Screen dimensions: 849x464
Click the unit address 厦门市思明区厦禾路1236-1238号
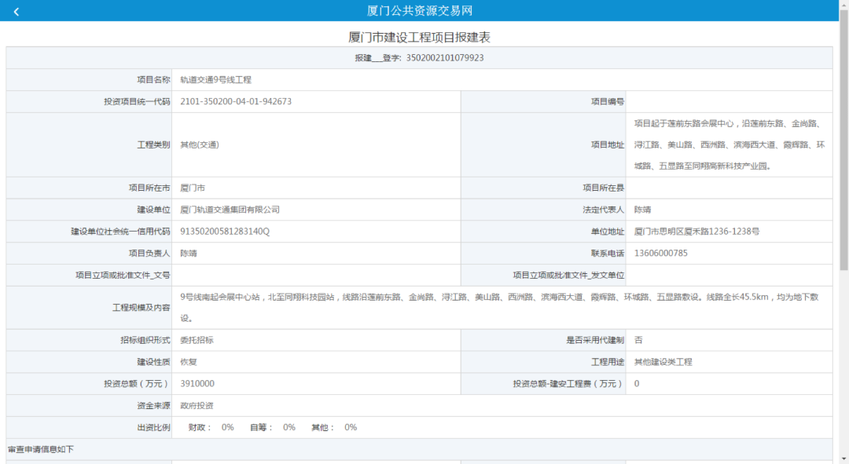tap(696, 232)
